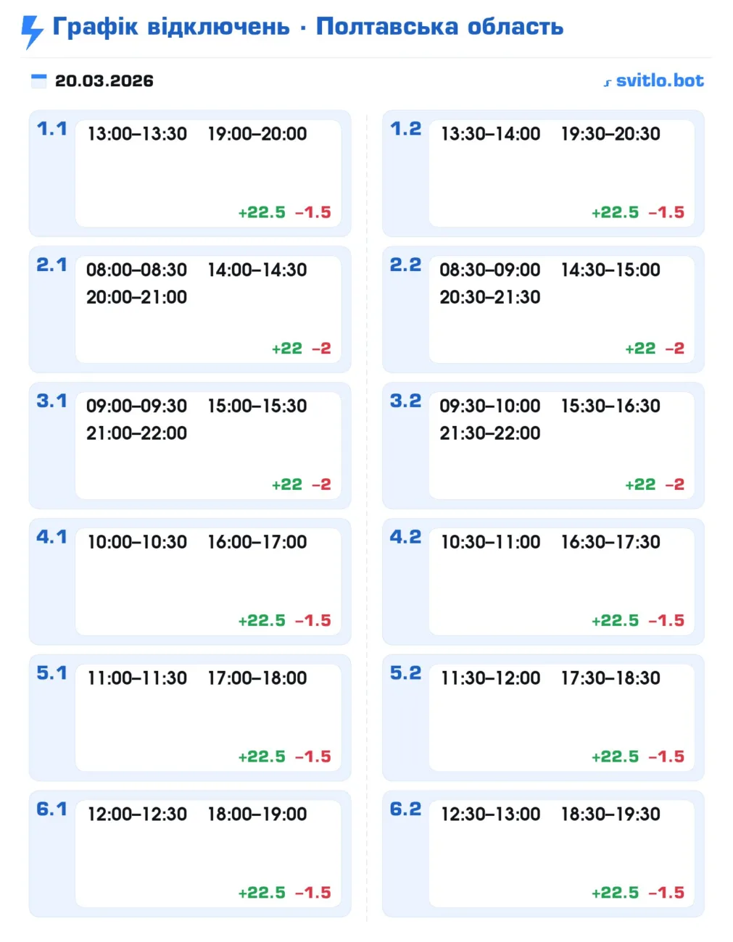The image size is (733, 942).
Task: Select queue 2.2 label
Action: pos(405,265)
